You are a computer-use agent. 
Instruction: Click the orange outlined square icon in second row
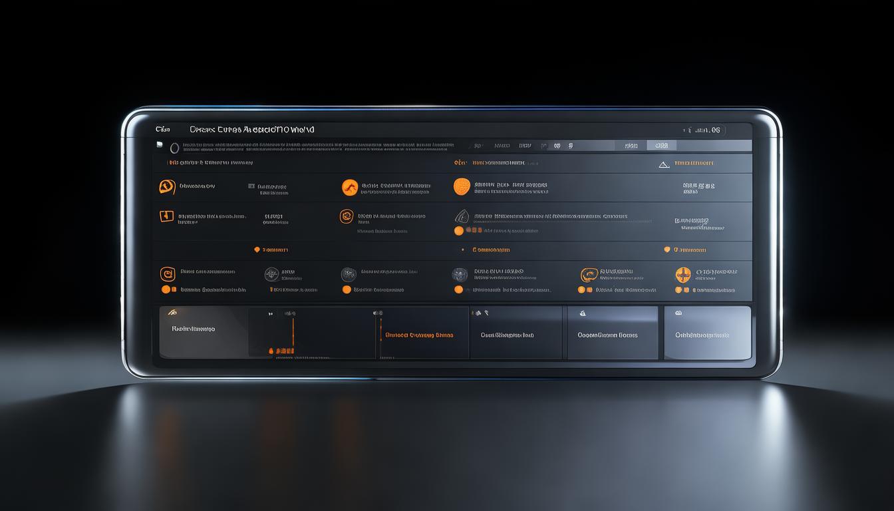coord(166,216)
